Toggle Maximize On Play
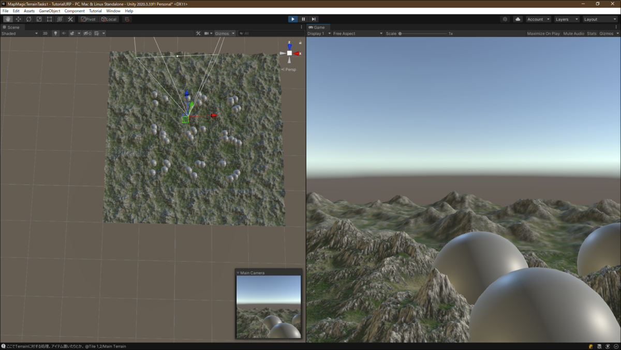Viewport: 621px width, 350px height. pos(543,33)
